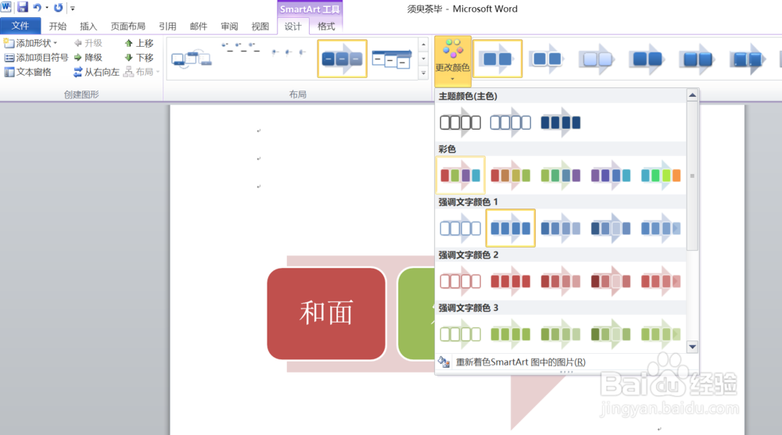Pick the fifth 彩色 teal-green-orange scheme
Viewport: 782px width, 435px height.
click(x=661, y=175)
